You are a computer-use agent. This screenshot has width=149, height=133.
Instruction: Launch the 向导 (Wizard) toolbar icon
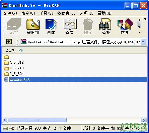pos(125,27)
